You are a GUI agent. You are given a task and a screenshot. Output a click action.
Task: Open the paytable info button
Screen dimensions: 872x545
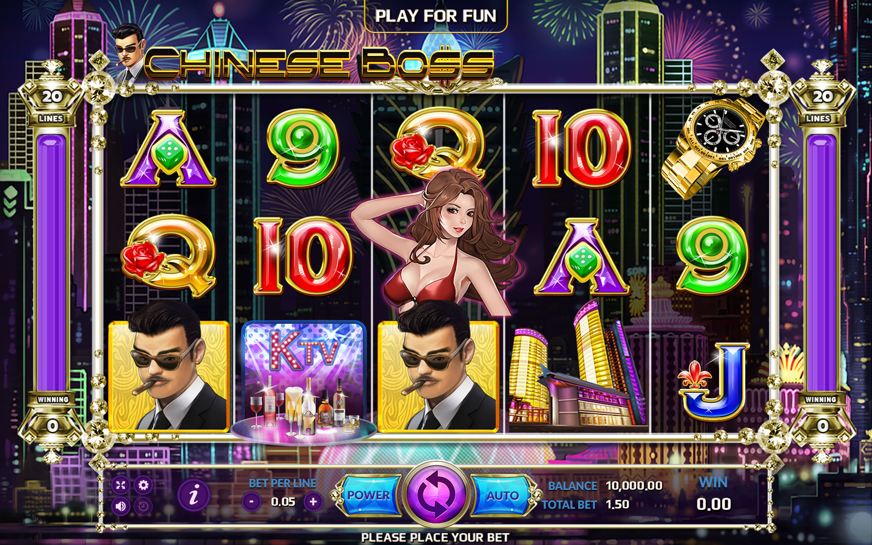click(194, 495)
